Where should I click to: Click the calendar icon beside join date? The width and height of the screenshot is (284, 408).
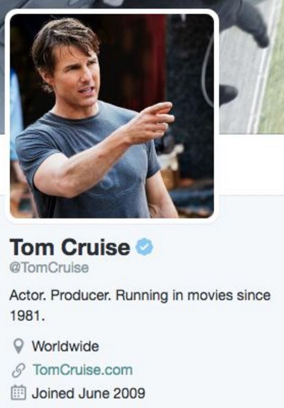point(18,393)
